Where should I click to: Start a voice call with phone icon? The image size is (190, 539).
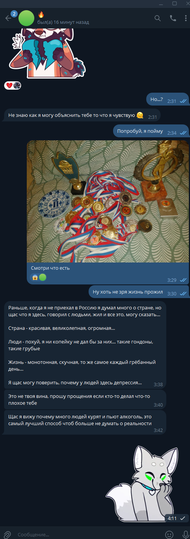173,18
